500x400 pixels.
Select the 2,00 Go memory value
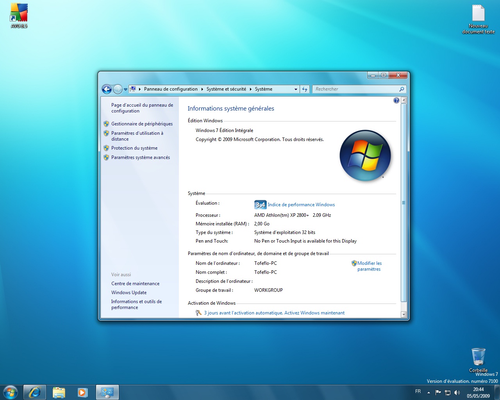[262, 224]
